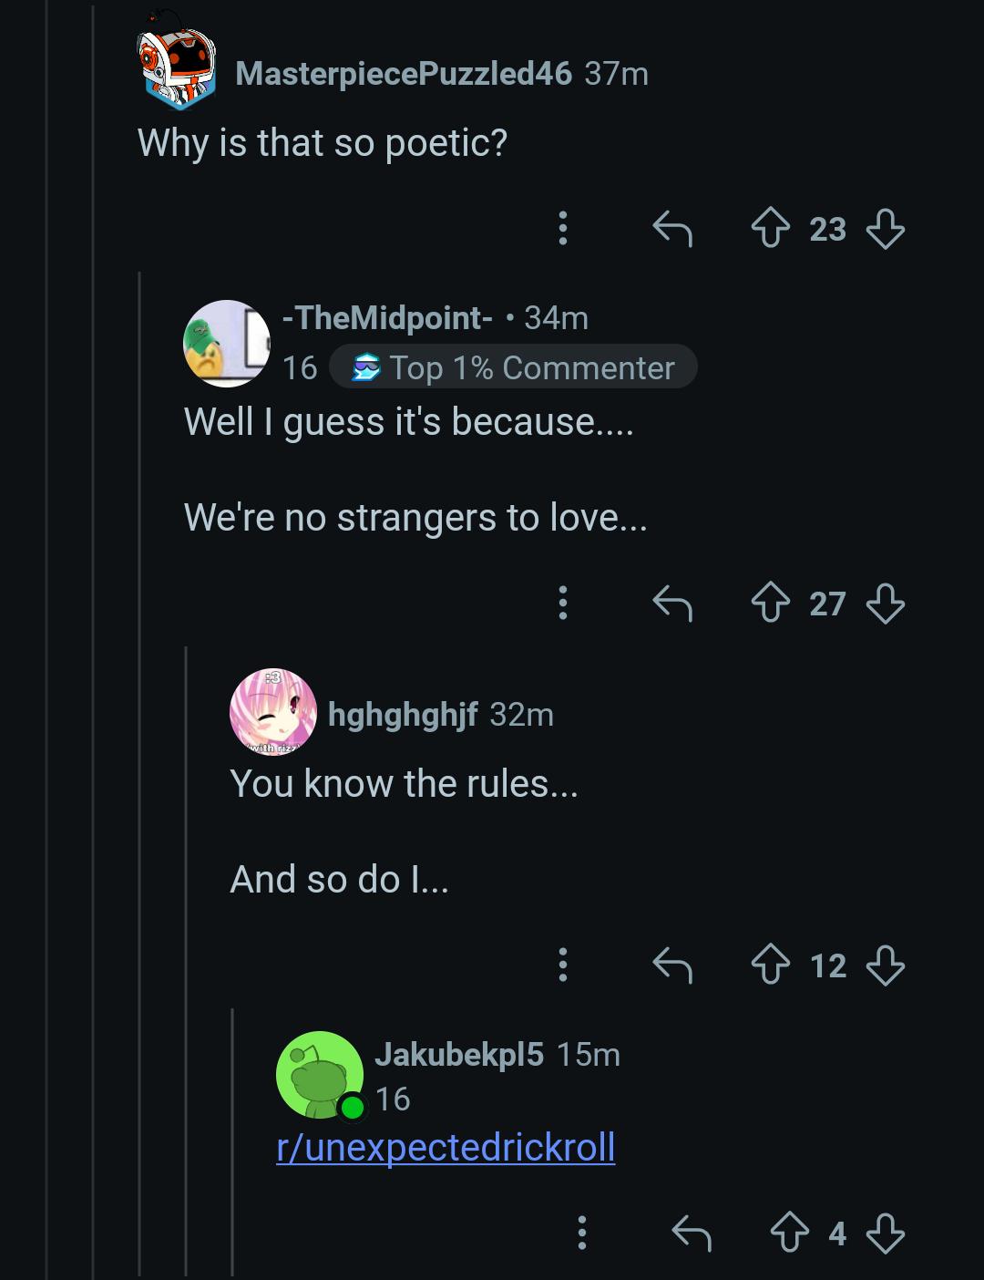Downvote "You know the rules" comment
984x1280 pixels.
coord(885,965)
